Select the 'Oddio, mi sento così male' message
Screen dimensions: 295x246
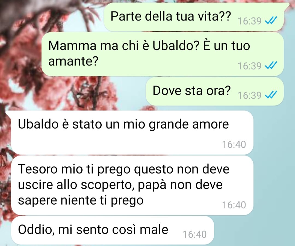(113, 230)
